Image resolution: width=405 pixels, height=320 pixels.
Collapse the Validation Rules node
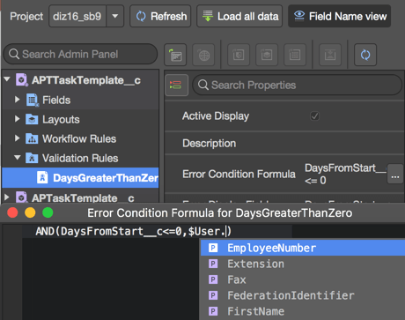[x=18, y=158]
